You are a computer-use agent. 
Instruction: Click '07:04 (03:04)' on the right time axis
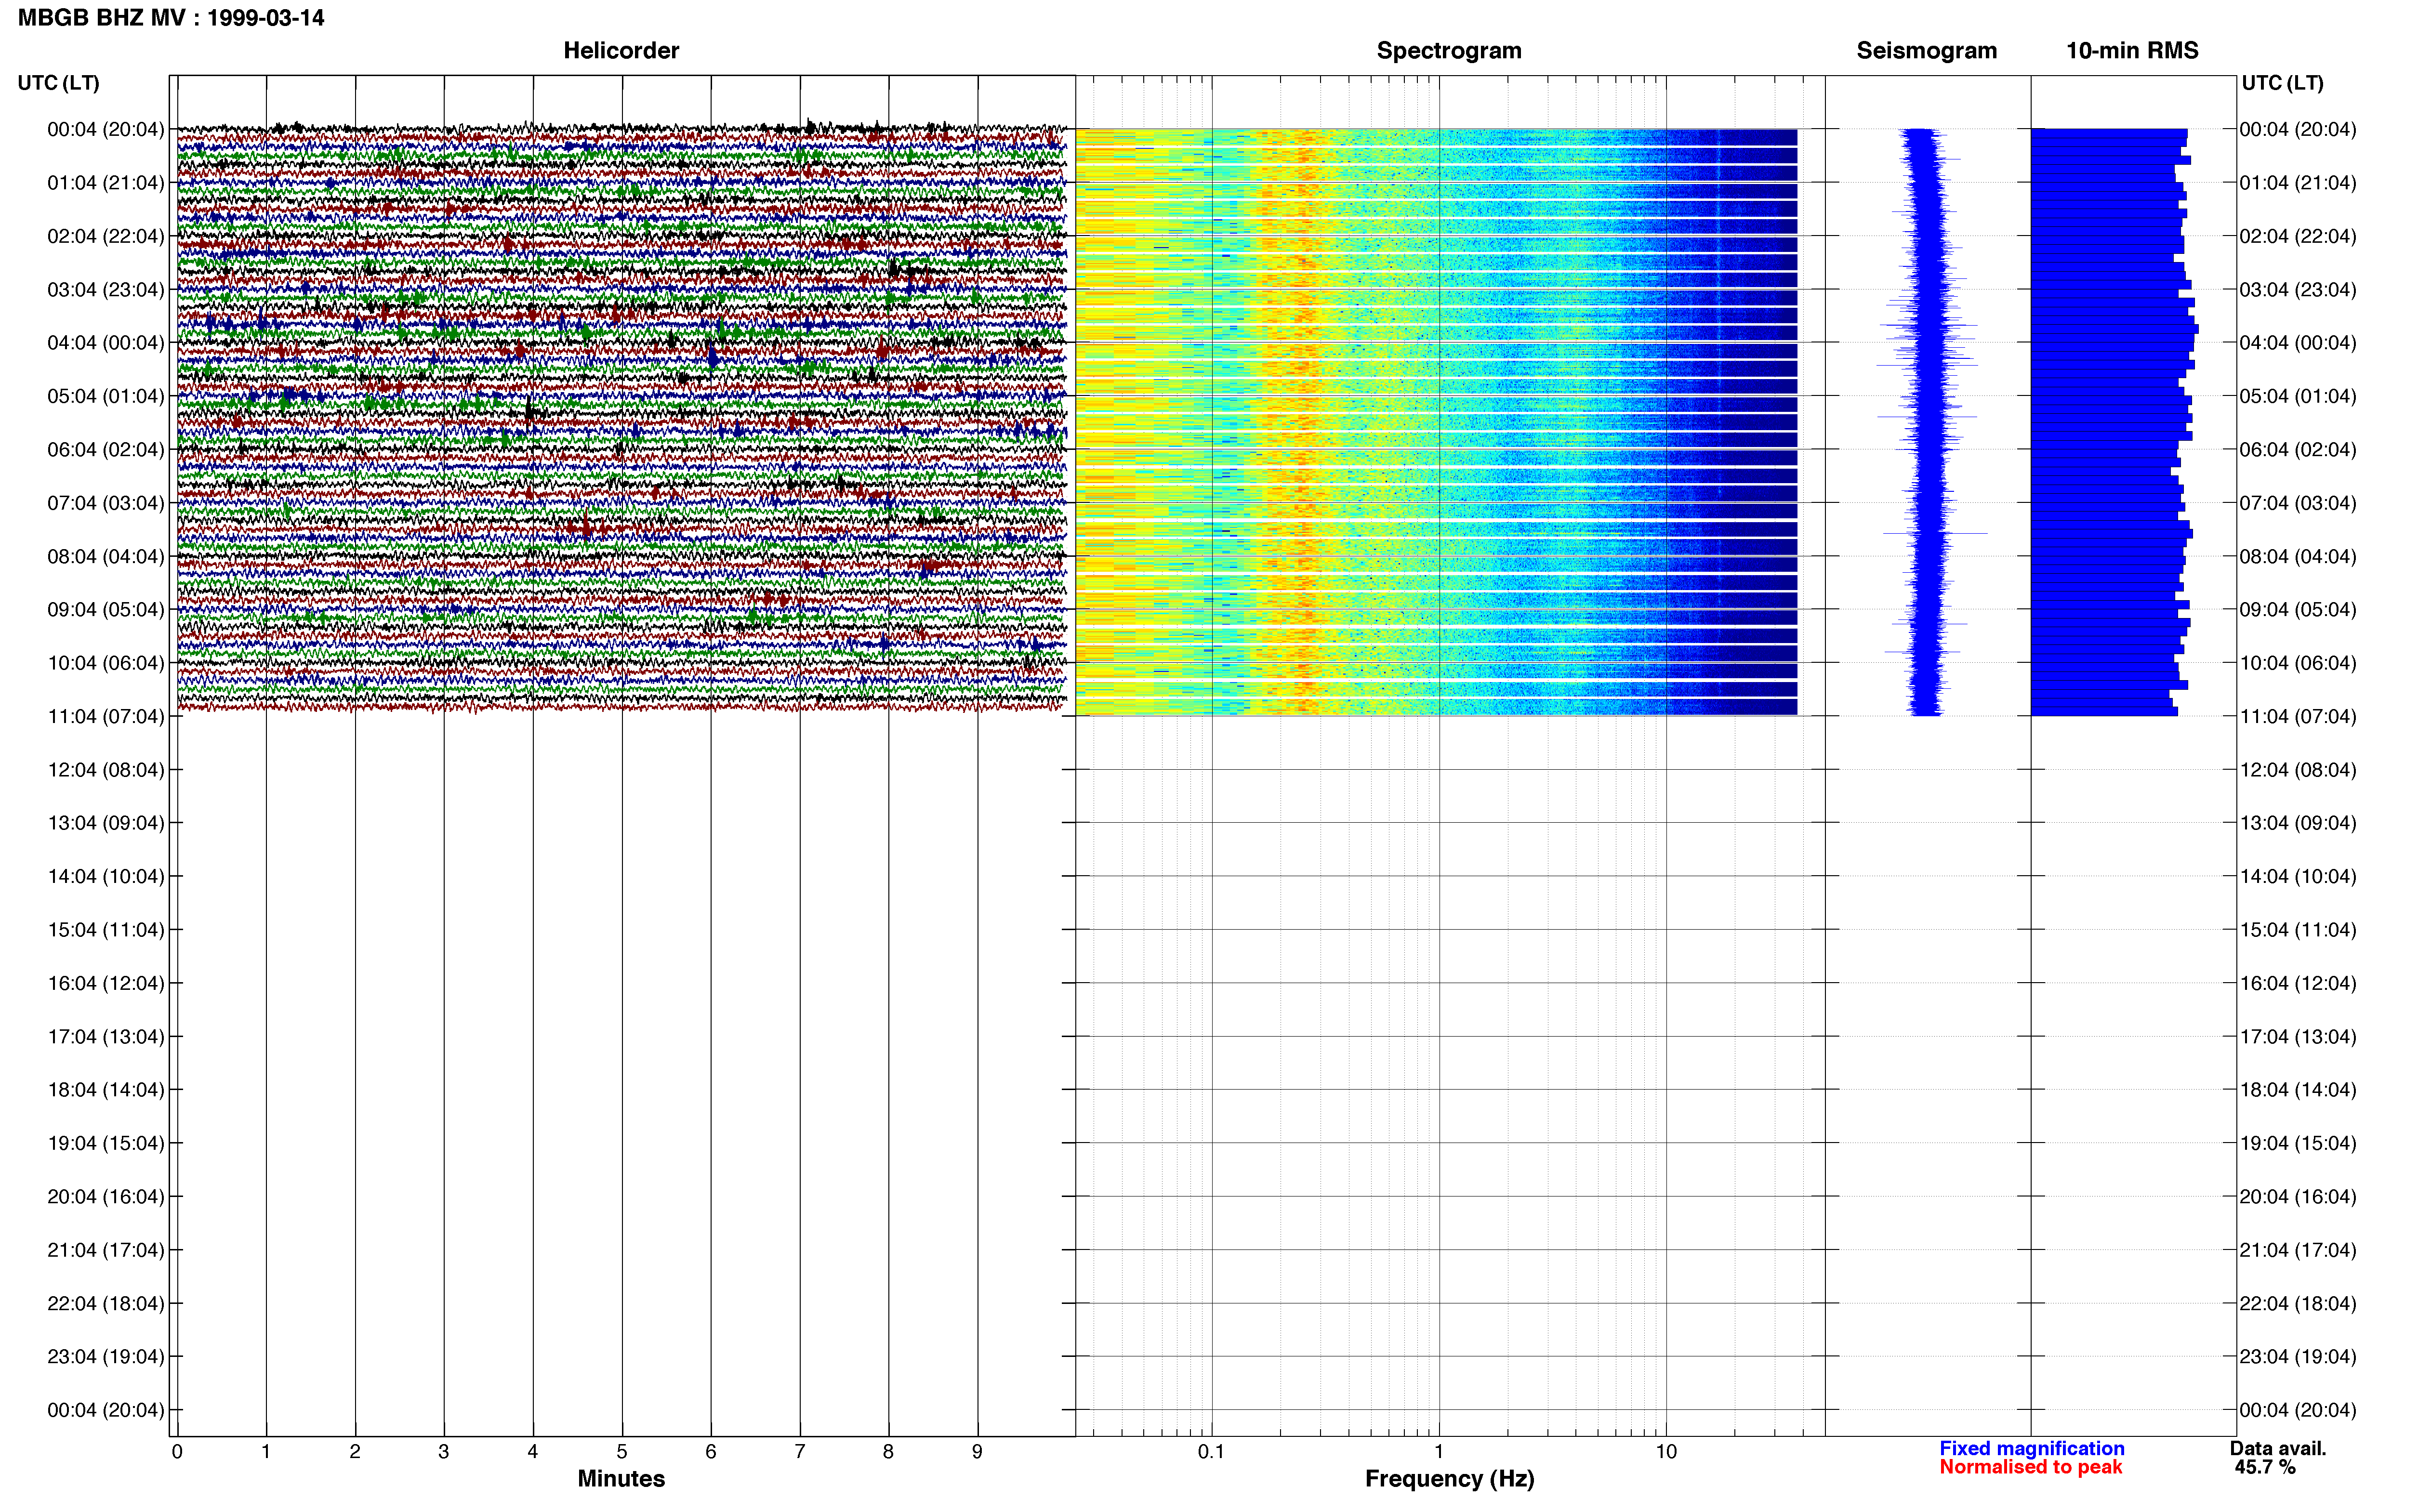2298,503
